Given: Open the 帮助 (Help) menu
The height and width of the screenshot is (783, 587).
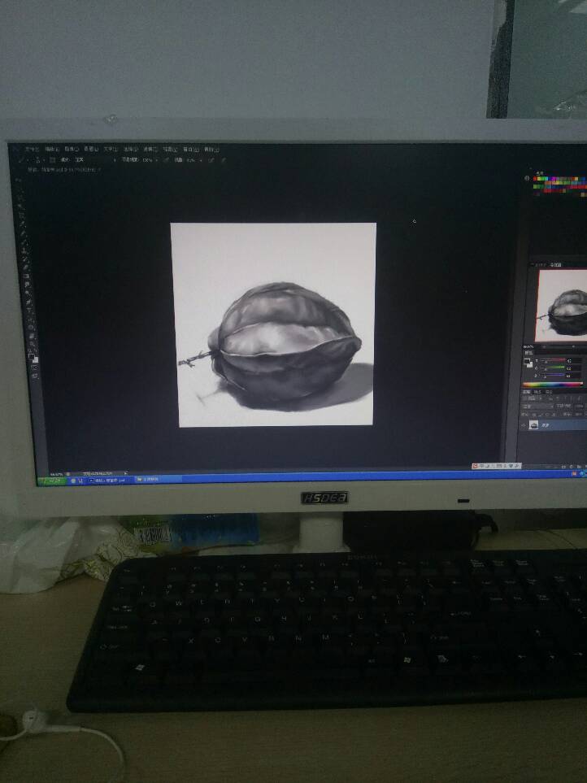Looking at the screenshot, I should click(x=211, y=149).
